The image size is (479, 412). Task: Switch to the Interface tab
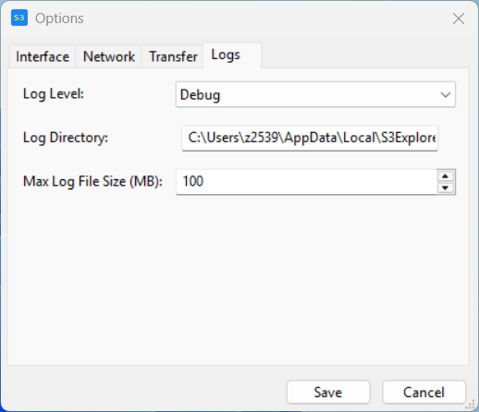coord(43,56)
